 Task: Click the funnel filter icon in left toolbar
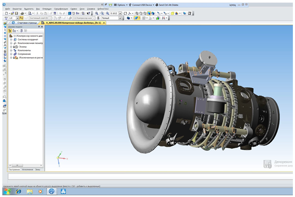pos(5,48)
